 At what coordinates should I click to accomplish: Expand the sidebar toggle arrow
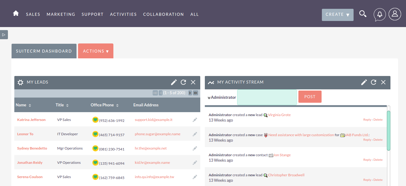pos(4,35)
